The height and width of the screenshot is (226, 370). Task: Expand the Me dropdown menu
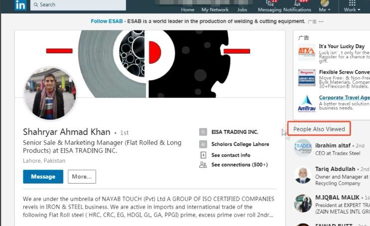pyautogui.click(x=325, y=9)
